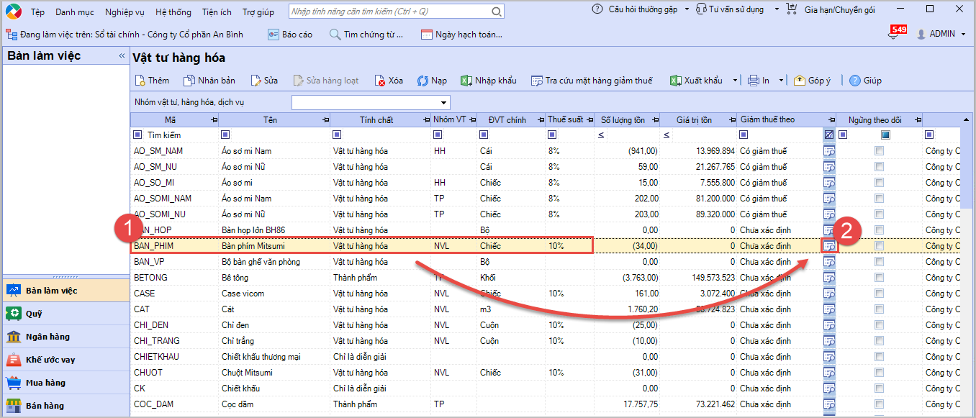Open Ngân hàng in the sidebar

tap(49, 337)
